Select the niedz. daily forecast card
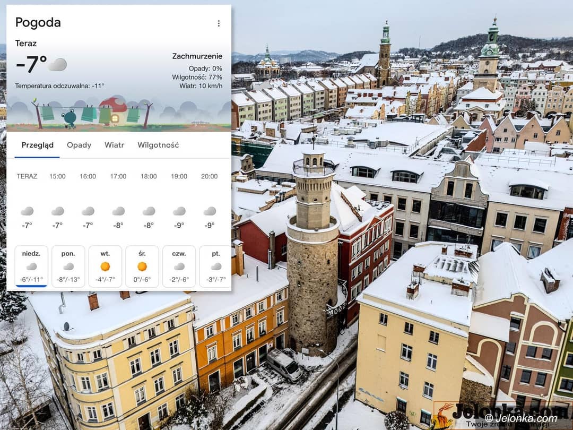Image resolution: width=573 pixels, height=430 pixels. [31, 266]
